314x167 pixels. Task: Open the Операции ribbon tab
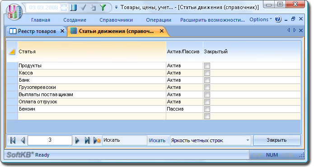(x=159, y=20)
